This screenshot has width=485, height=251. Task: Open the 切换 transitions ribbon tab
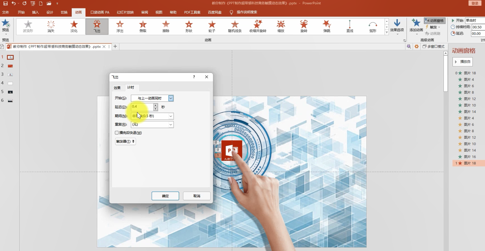(x=64, y=12)
